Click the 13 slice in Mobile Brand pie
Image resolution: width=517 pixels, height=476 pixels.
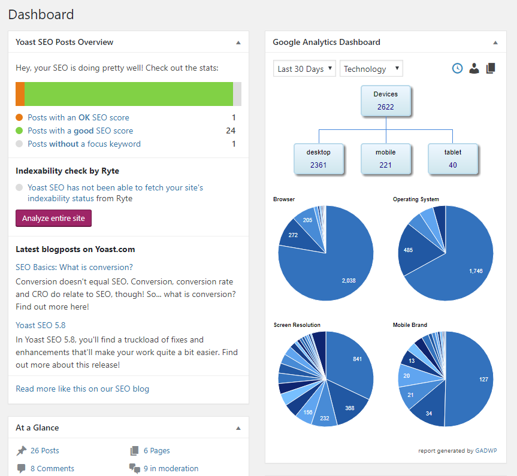click(413, 361)
